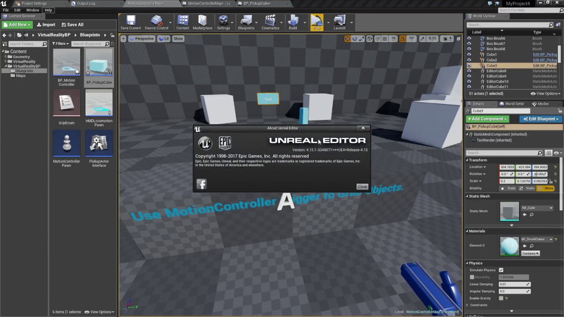Screen dimensions: 564x317
Task: Select the scale gizmo tool
Action: [361, 39]
